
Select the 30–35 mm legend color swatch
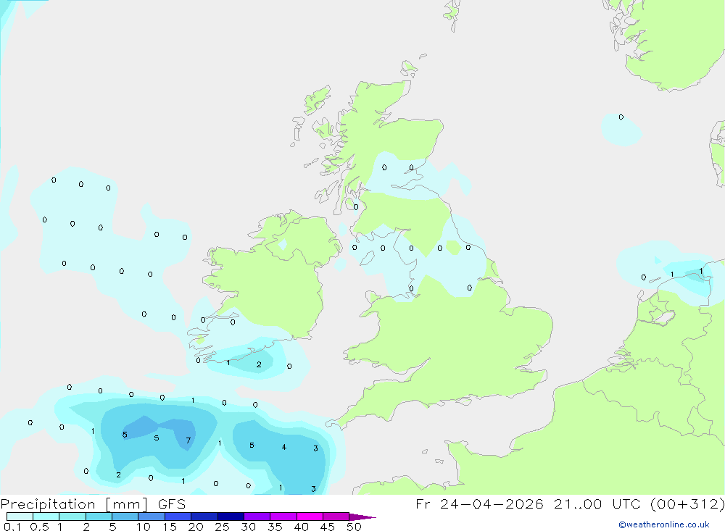pyautogui.click(x=257, y=517)
